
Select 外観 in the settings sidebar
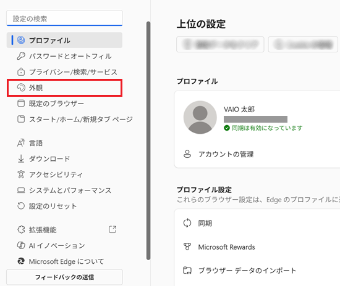click(64, 88)
